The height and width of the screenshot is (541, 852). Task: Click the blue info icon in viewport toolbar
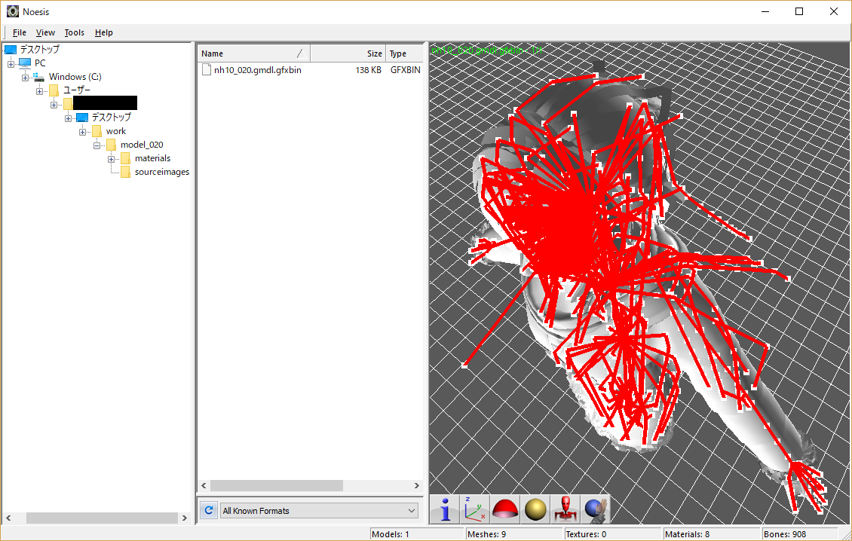point(445,509)
